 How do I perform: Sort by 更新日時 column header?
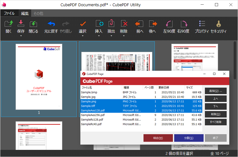[x=171, y=87]
